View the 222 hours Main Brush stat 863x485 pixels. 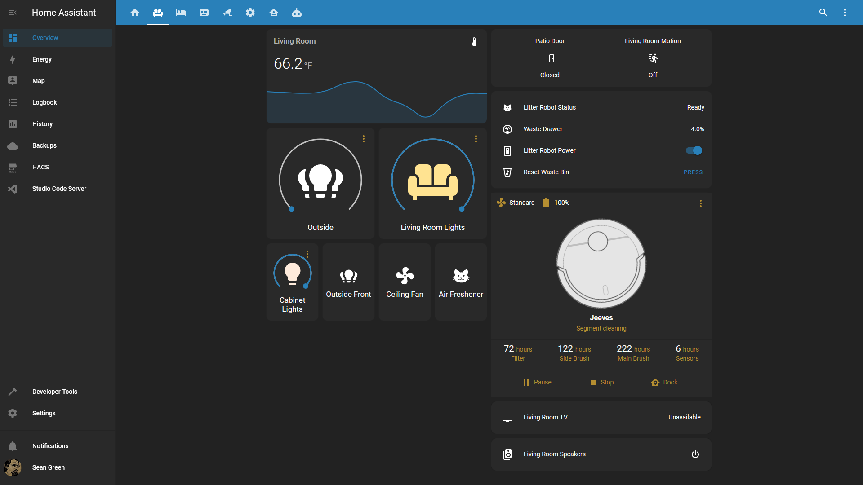click(633, 353)
